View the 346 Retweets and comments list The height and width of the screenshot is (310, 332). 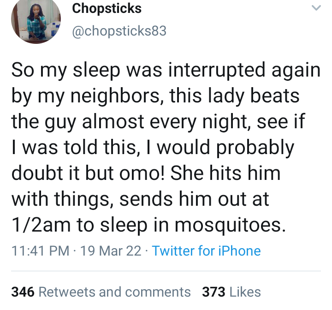[x=101, y=292]
